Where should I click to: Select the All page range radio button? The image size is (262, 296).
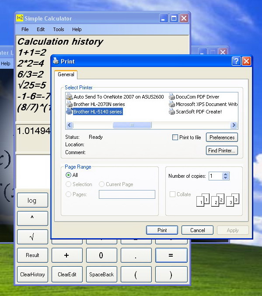tap(68, 175)
